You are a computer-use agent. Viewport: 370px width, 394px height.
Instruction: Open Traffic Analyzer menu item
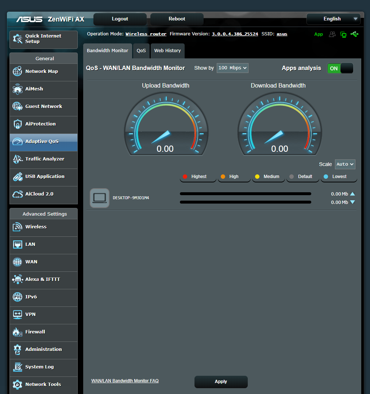click(x=43, y=160)
